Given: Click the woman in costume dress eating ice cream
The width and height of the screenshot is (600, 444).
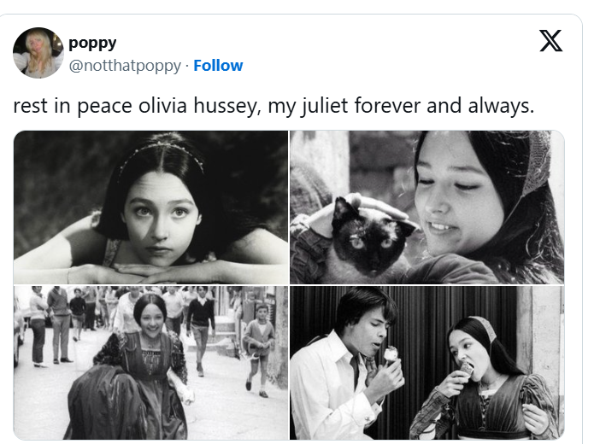Looking at the screenshot, I should 488,378.
